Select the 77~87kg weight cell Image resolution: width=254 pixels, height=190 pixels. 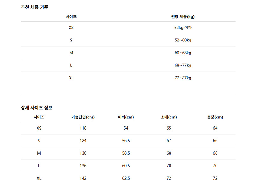tap(183, 78)
